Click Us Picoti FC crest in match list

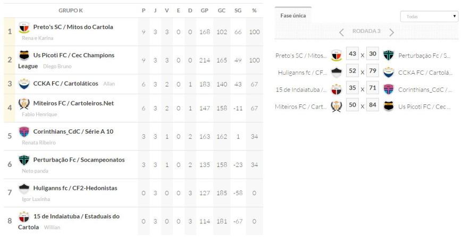[x=389, y=106]
